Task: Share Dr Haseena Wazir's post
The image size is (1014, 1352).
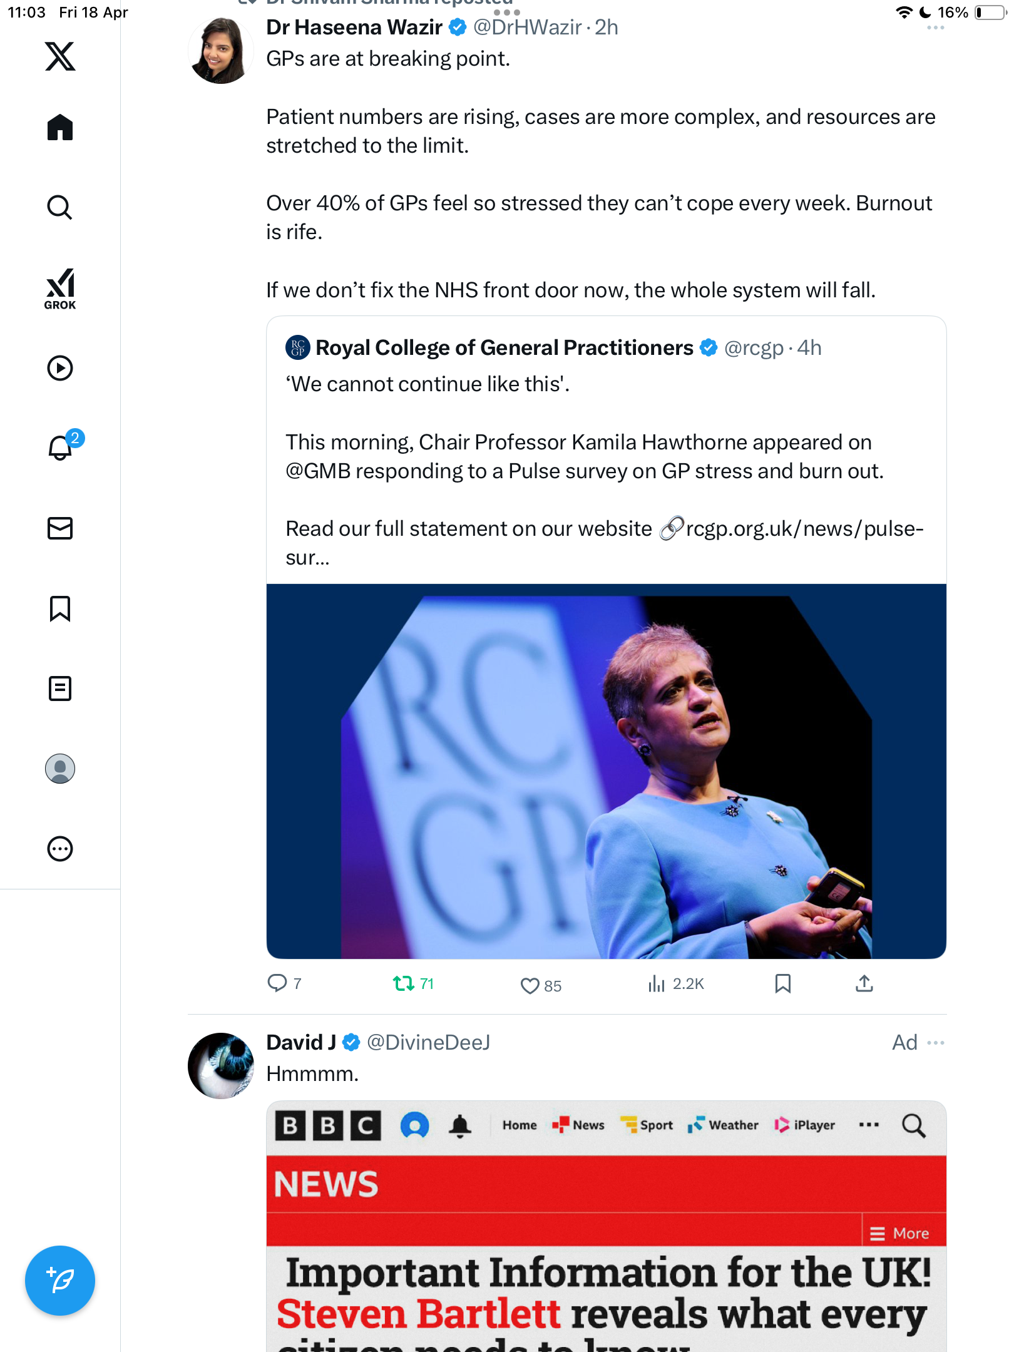Action: pos(864,984)
